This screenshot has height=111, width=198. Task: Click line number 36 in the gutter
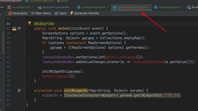(8, 24)
